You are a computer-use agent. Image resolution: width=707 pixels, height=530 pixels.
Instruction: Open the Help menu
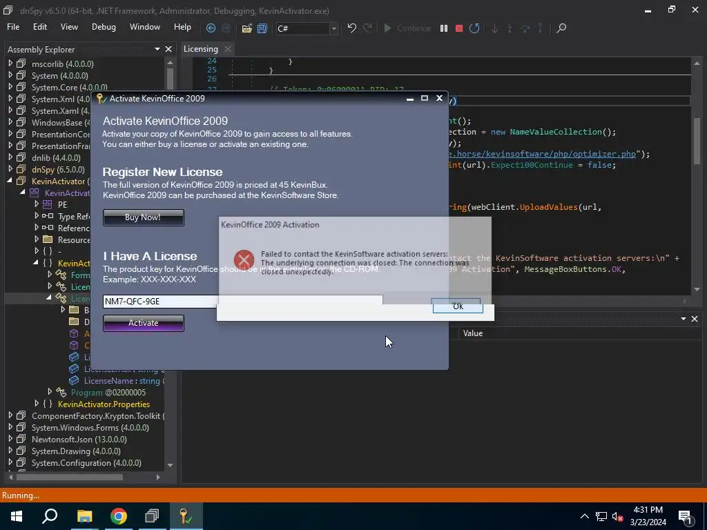tap(182, 27)
